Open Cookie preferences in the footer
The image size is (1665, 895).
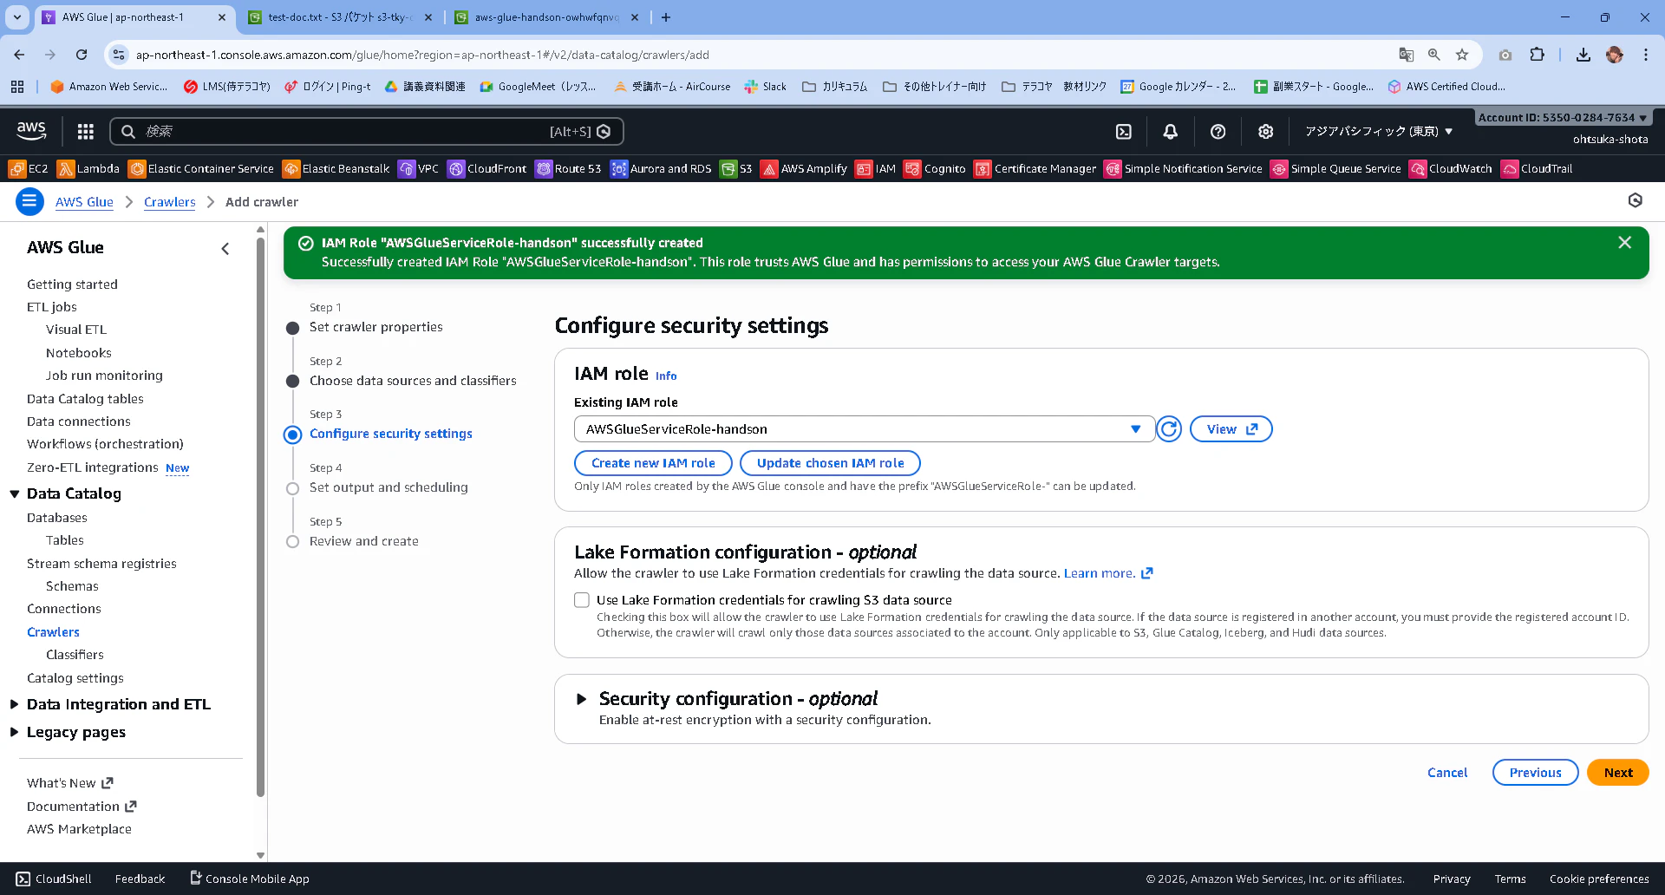1599,879
